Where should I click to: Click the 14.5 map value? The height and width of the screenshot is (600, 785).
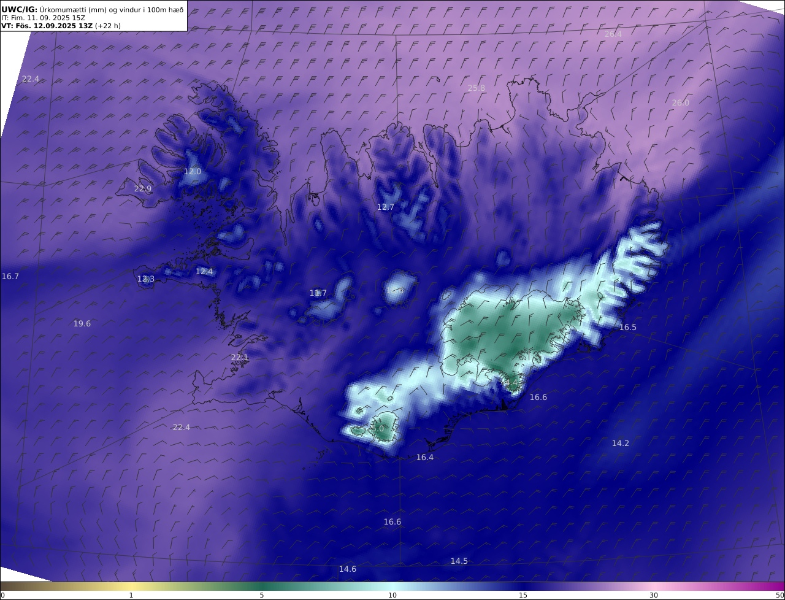click(x=459, y=561)
